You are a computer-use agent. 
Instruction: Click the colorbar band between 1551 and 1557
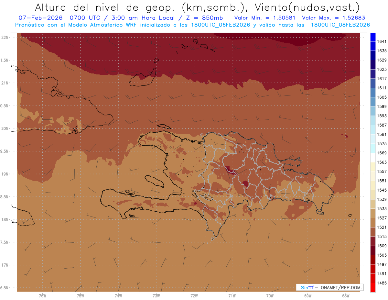pyautogui.click(x=373, y=176)
